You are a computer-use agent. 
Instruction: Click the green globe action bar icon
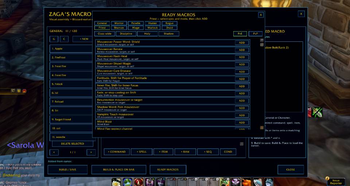[x=128, y=182]
